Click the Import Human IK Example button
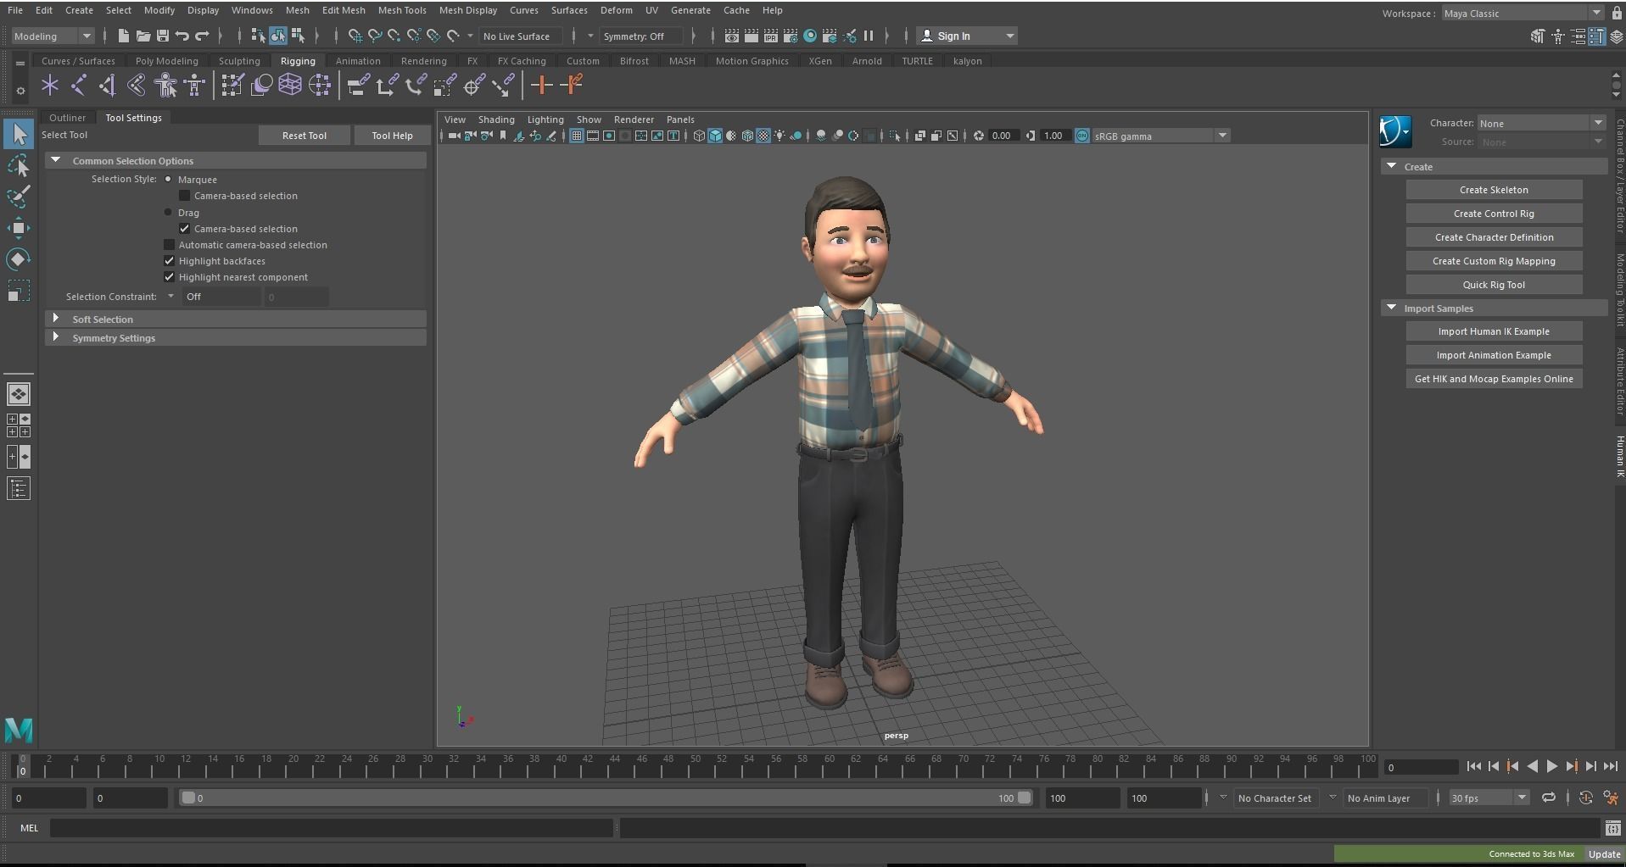 click(x=1494, y=331)
